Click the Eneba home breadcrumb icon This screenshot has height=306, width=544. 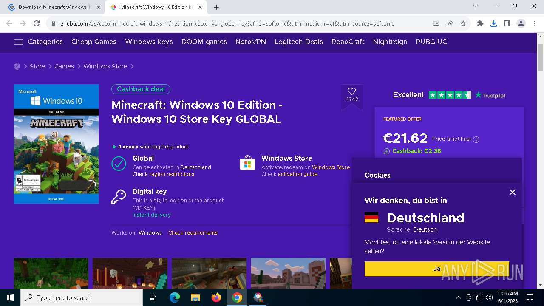pyautogui.click(x=17, y=66)
